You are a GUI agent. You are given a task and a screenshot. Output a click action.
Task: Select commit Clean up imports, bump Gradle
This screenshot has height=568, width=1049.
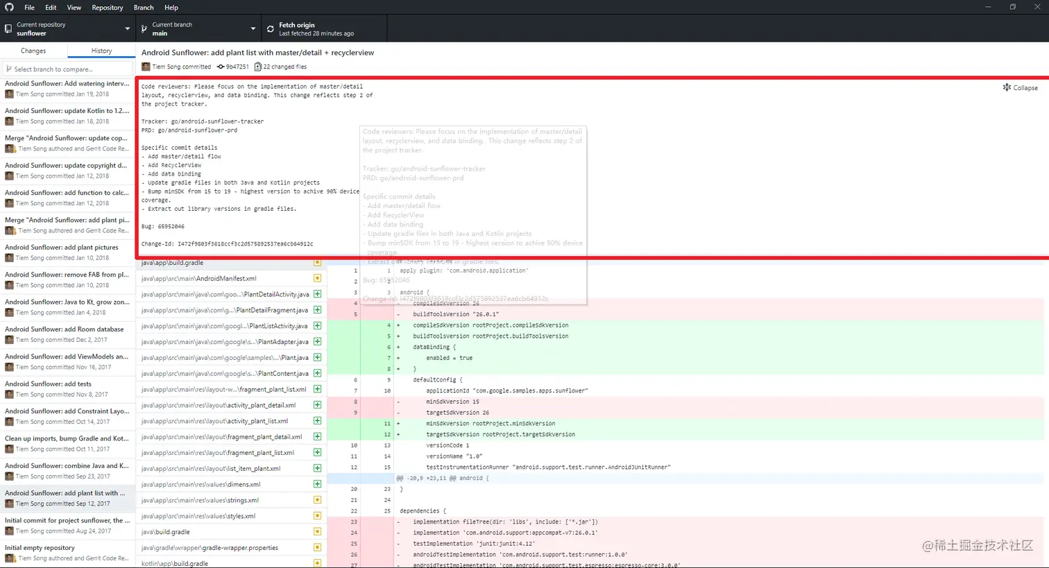pyautogui.click(x=67, y=443)
